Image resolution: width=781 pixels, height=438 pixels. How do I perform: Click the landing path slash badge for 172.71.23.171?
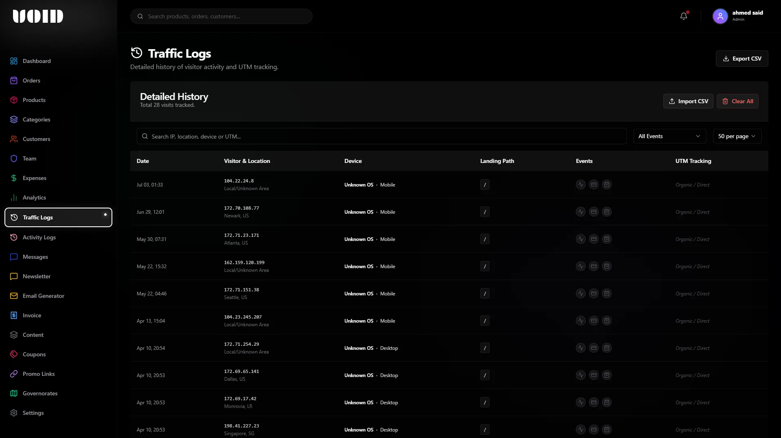485,239
